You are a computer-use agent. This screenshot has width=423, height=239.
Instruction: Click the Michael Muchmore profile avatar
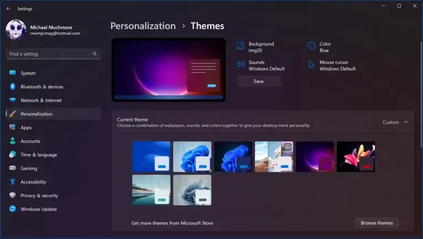point(16,30)
